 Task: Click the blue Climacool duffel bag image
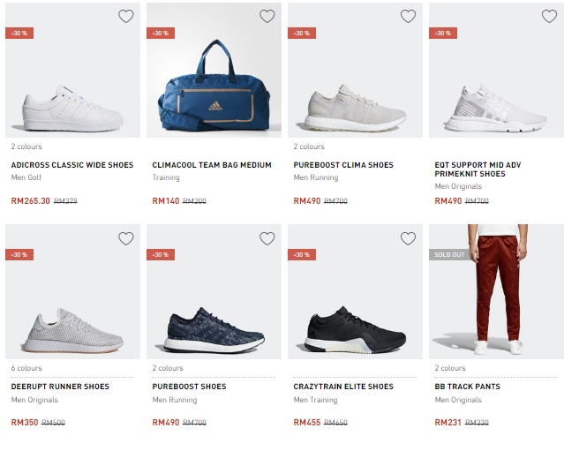tap(214, 101)
